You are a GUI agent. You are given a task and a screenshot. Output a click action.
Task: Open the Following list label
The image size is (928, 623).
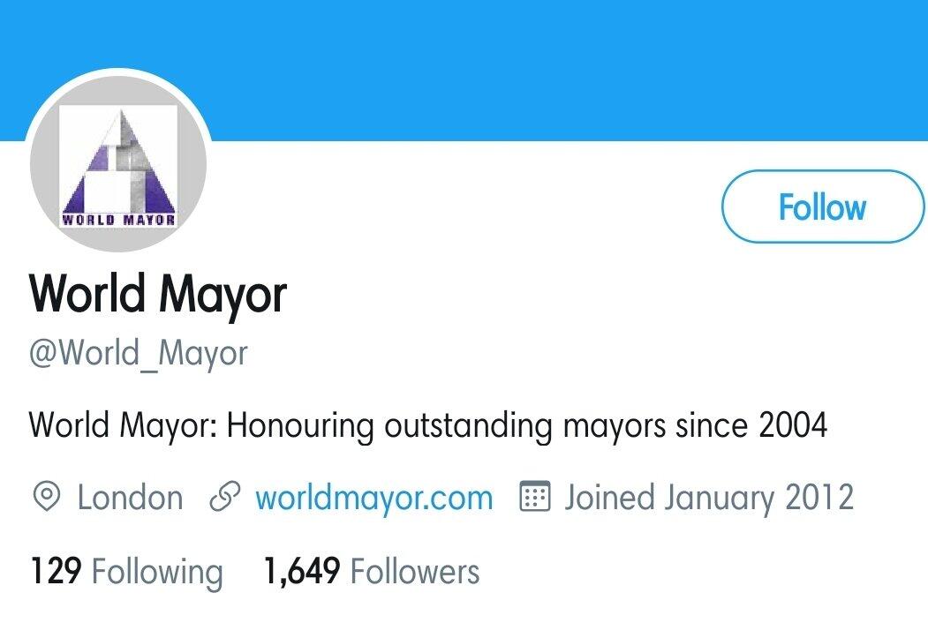[x=157, y=572]
